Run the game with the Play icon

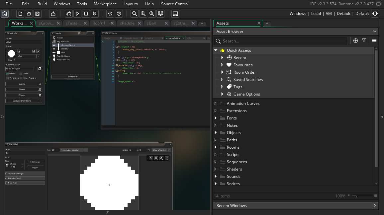point(77,14)
